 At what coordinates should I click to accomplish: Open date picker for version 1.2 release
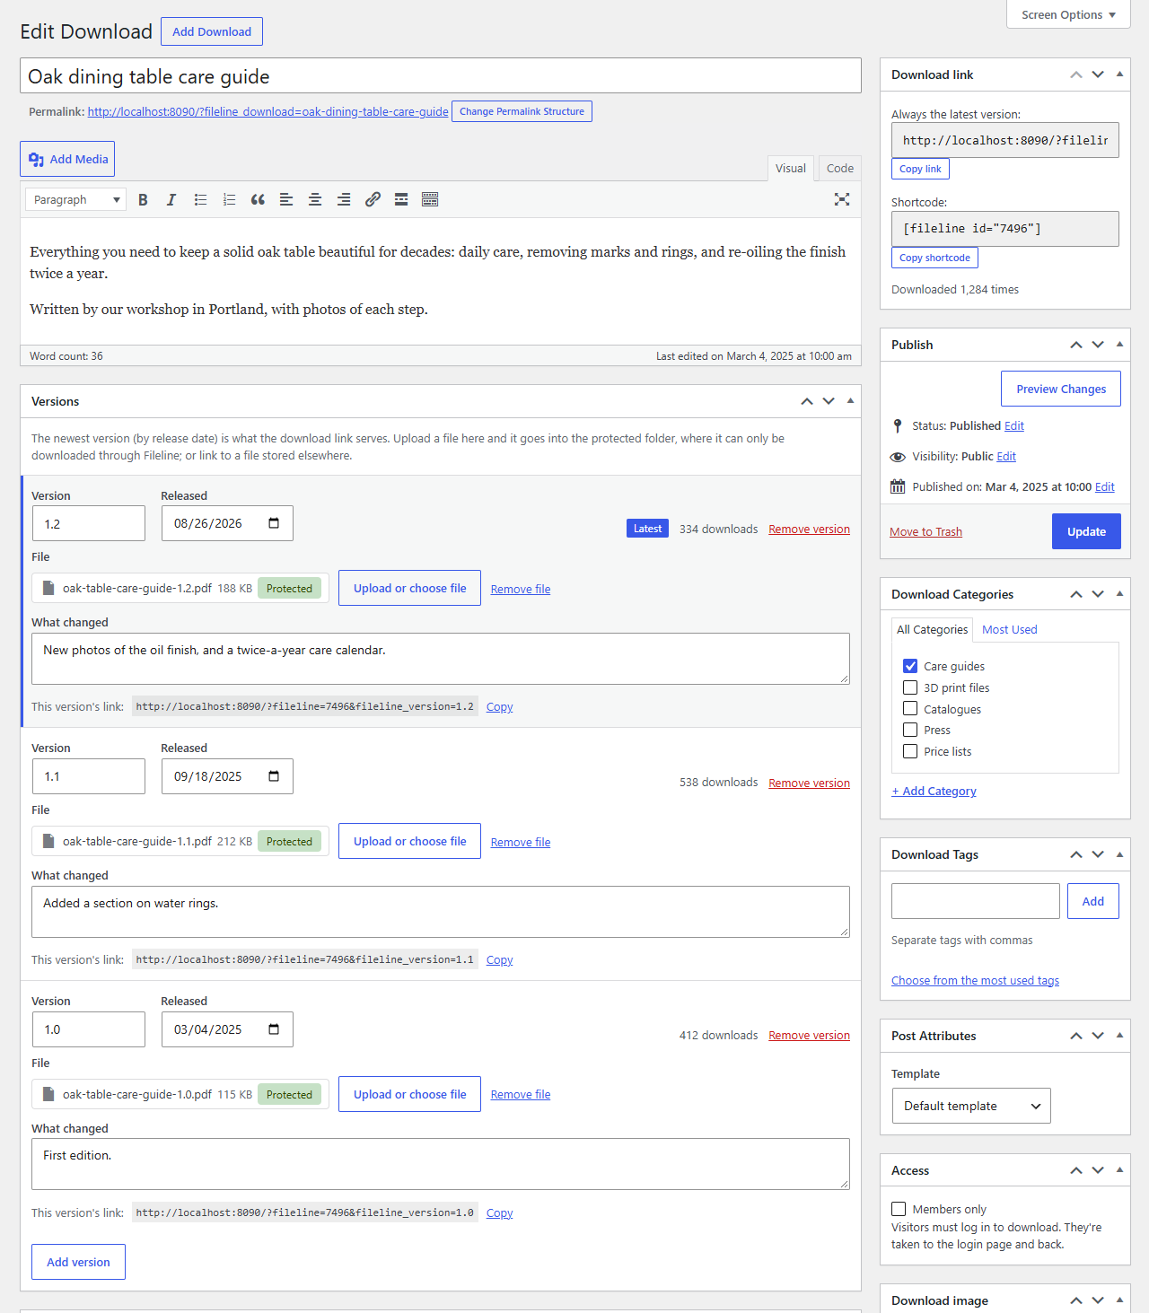[274, 523]
